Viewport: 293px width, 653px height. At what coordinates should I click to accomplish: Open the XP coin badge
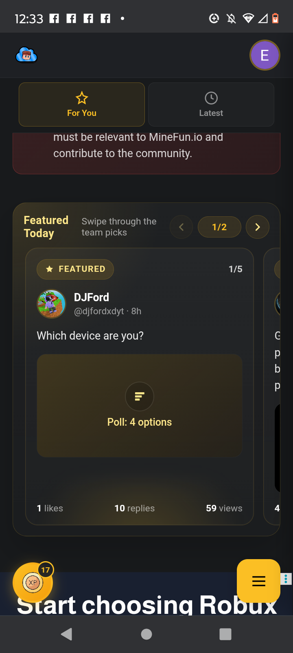pos(33,582)
